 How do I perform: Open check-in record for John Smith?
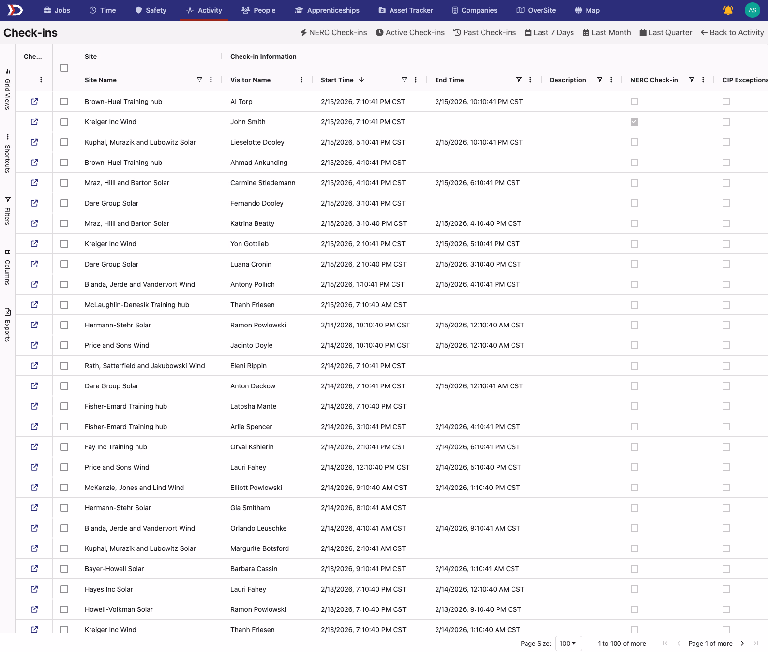click(34, 122)
